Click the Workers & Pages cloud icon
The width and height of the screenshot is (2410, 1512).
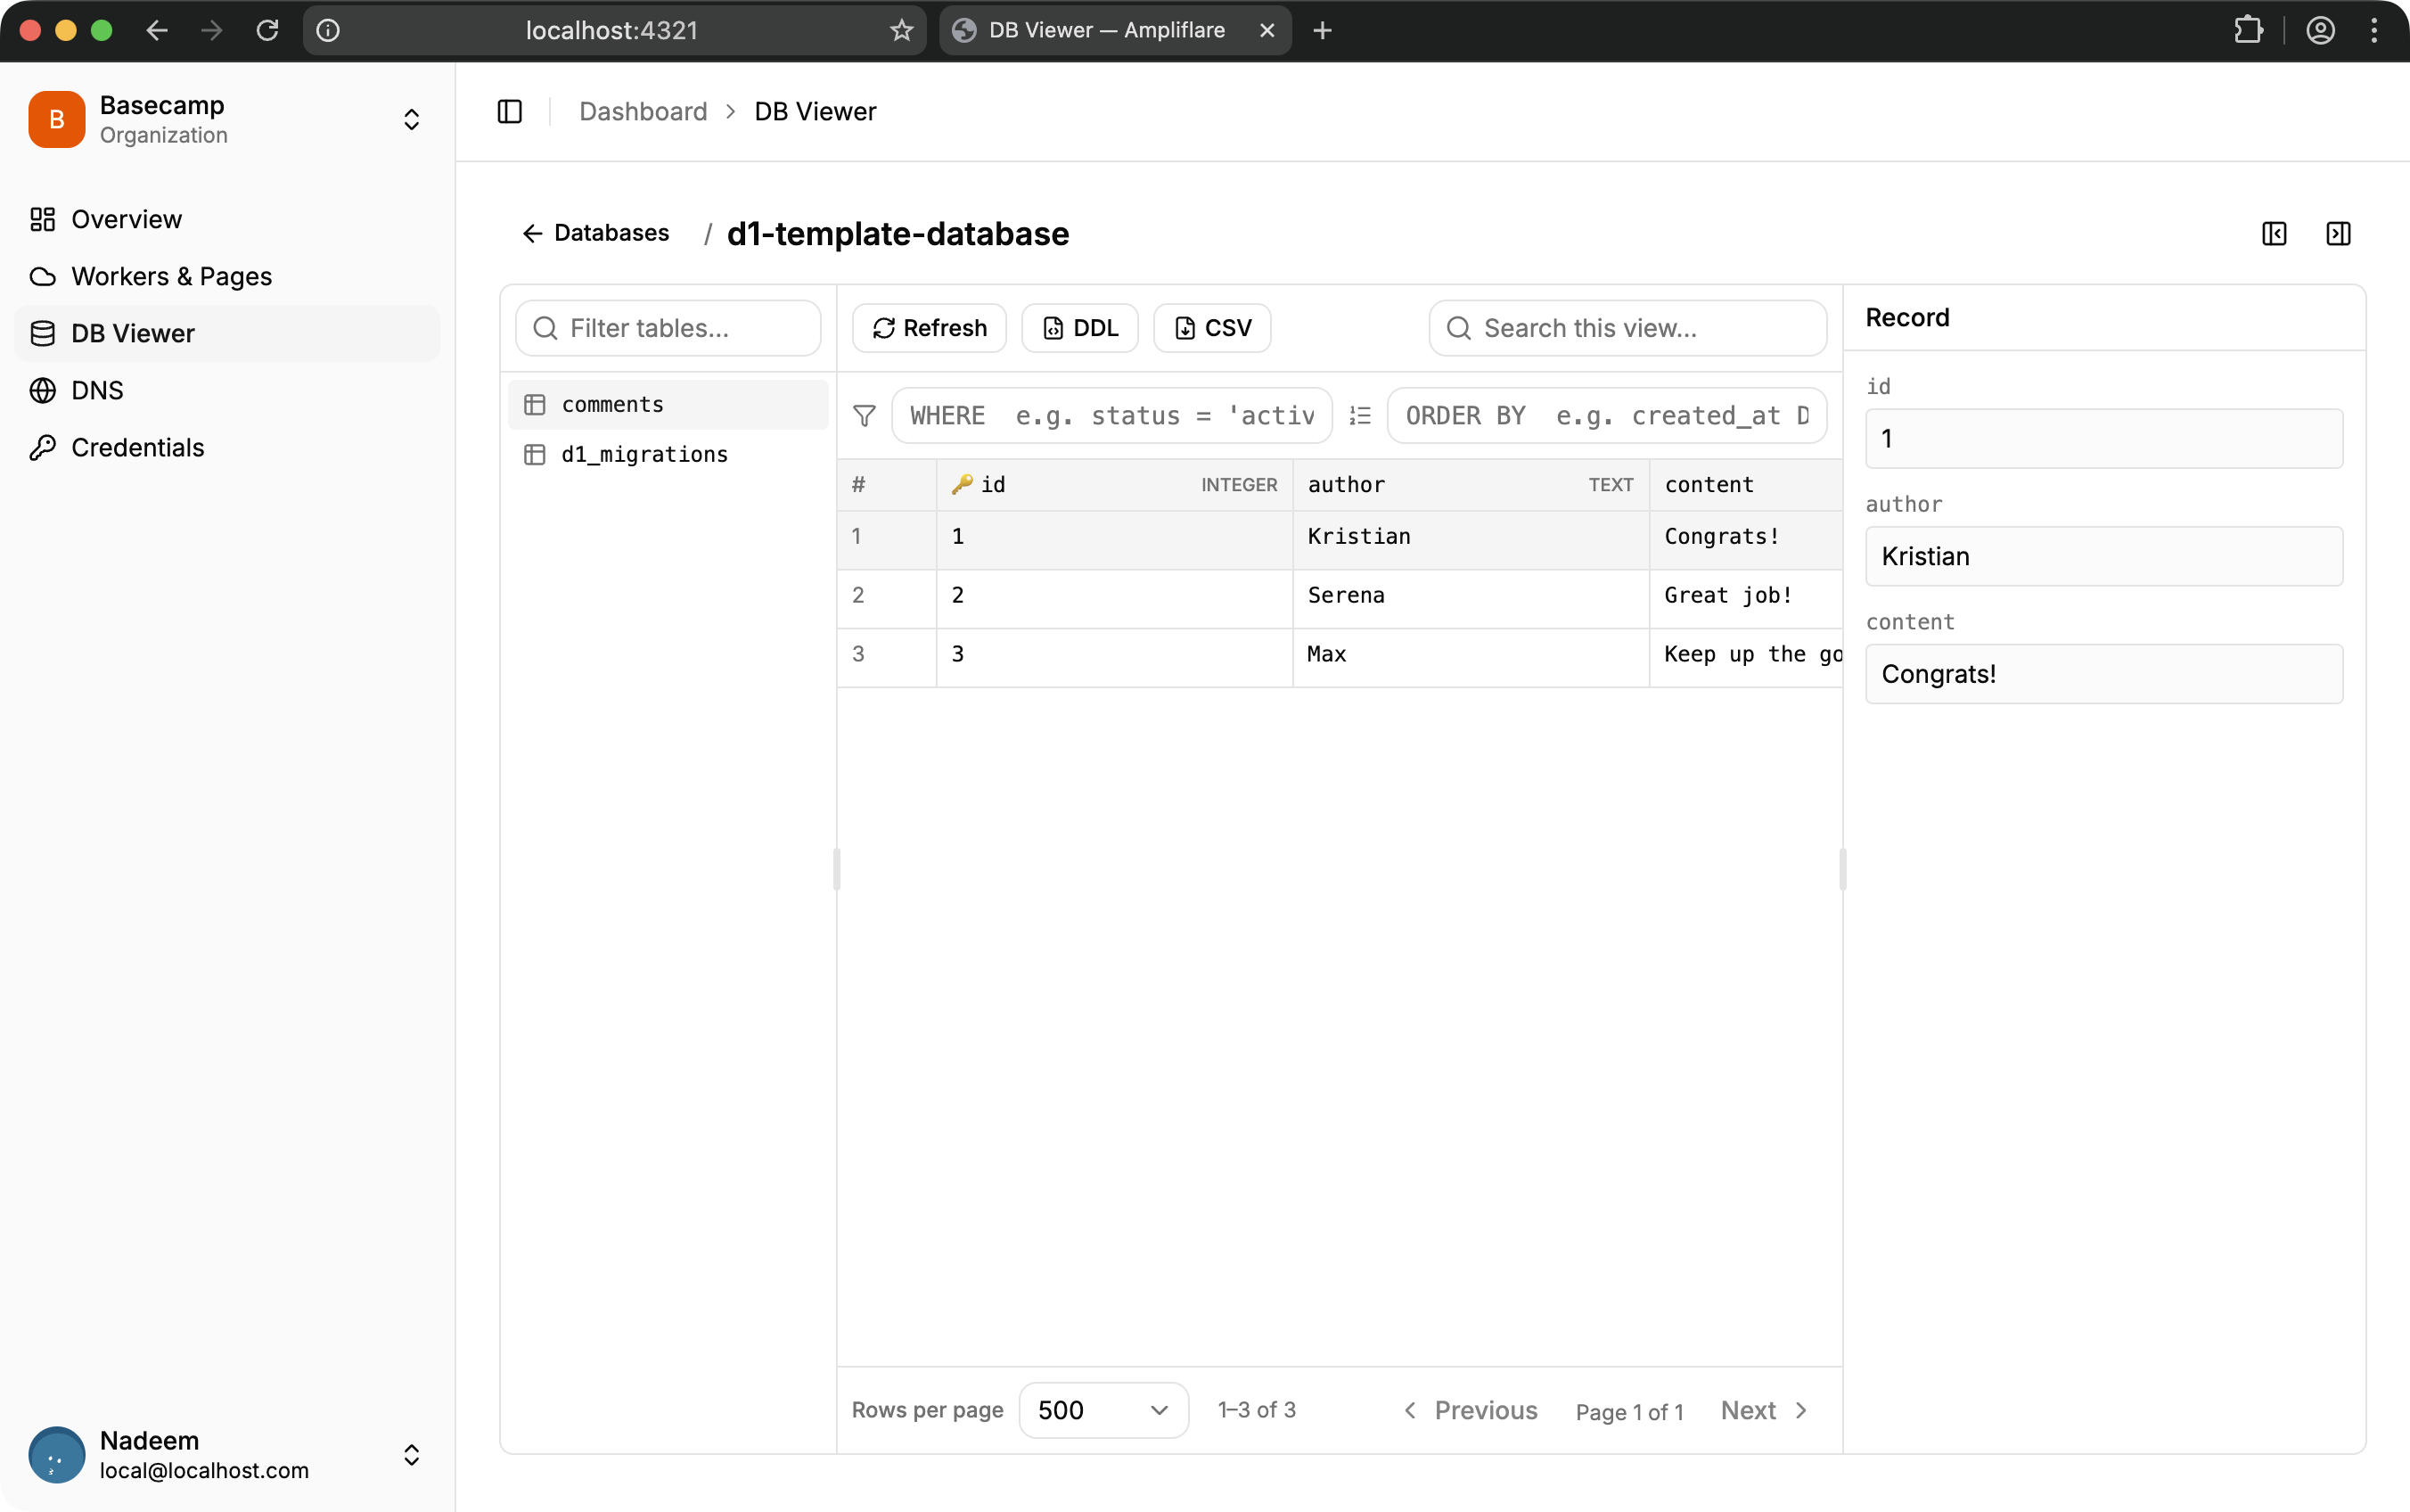point(42,276)
